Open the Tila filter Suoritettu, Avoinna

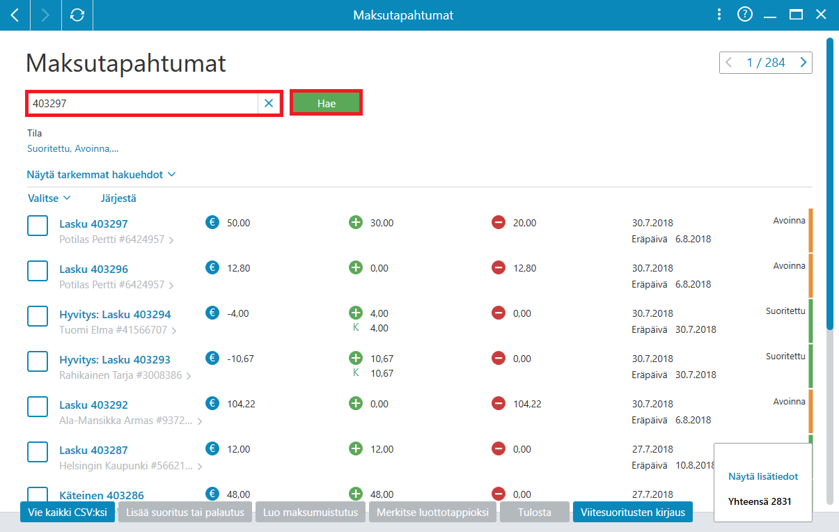point(72,148)
